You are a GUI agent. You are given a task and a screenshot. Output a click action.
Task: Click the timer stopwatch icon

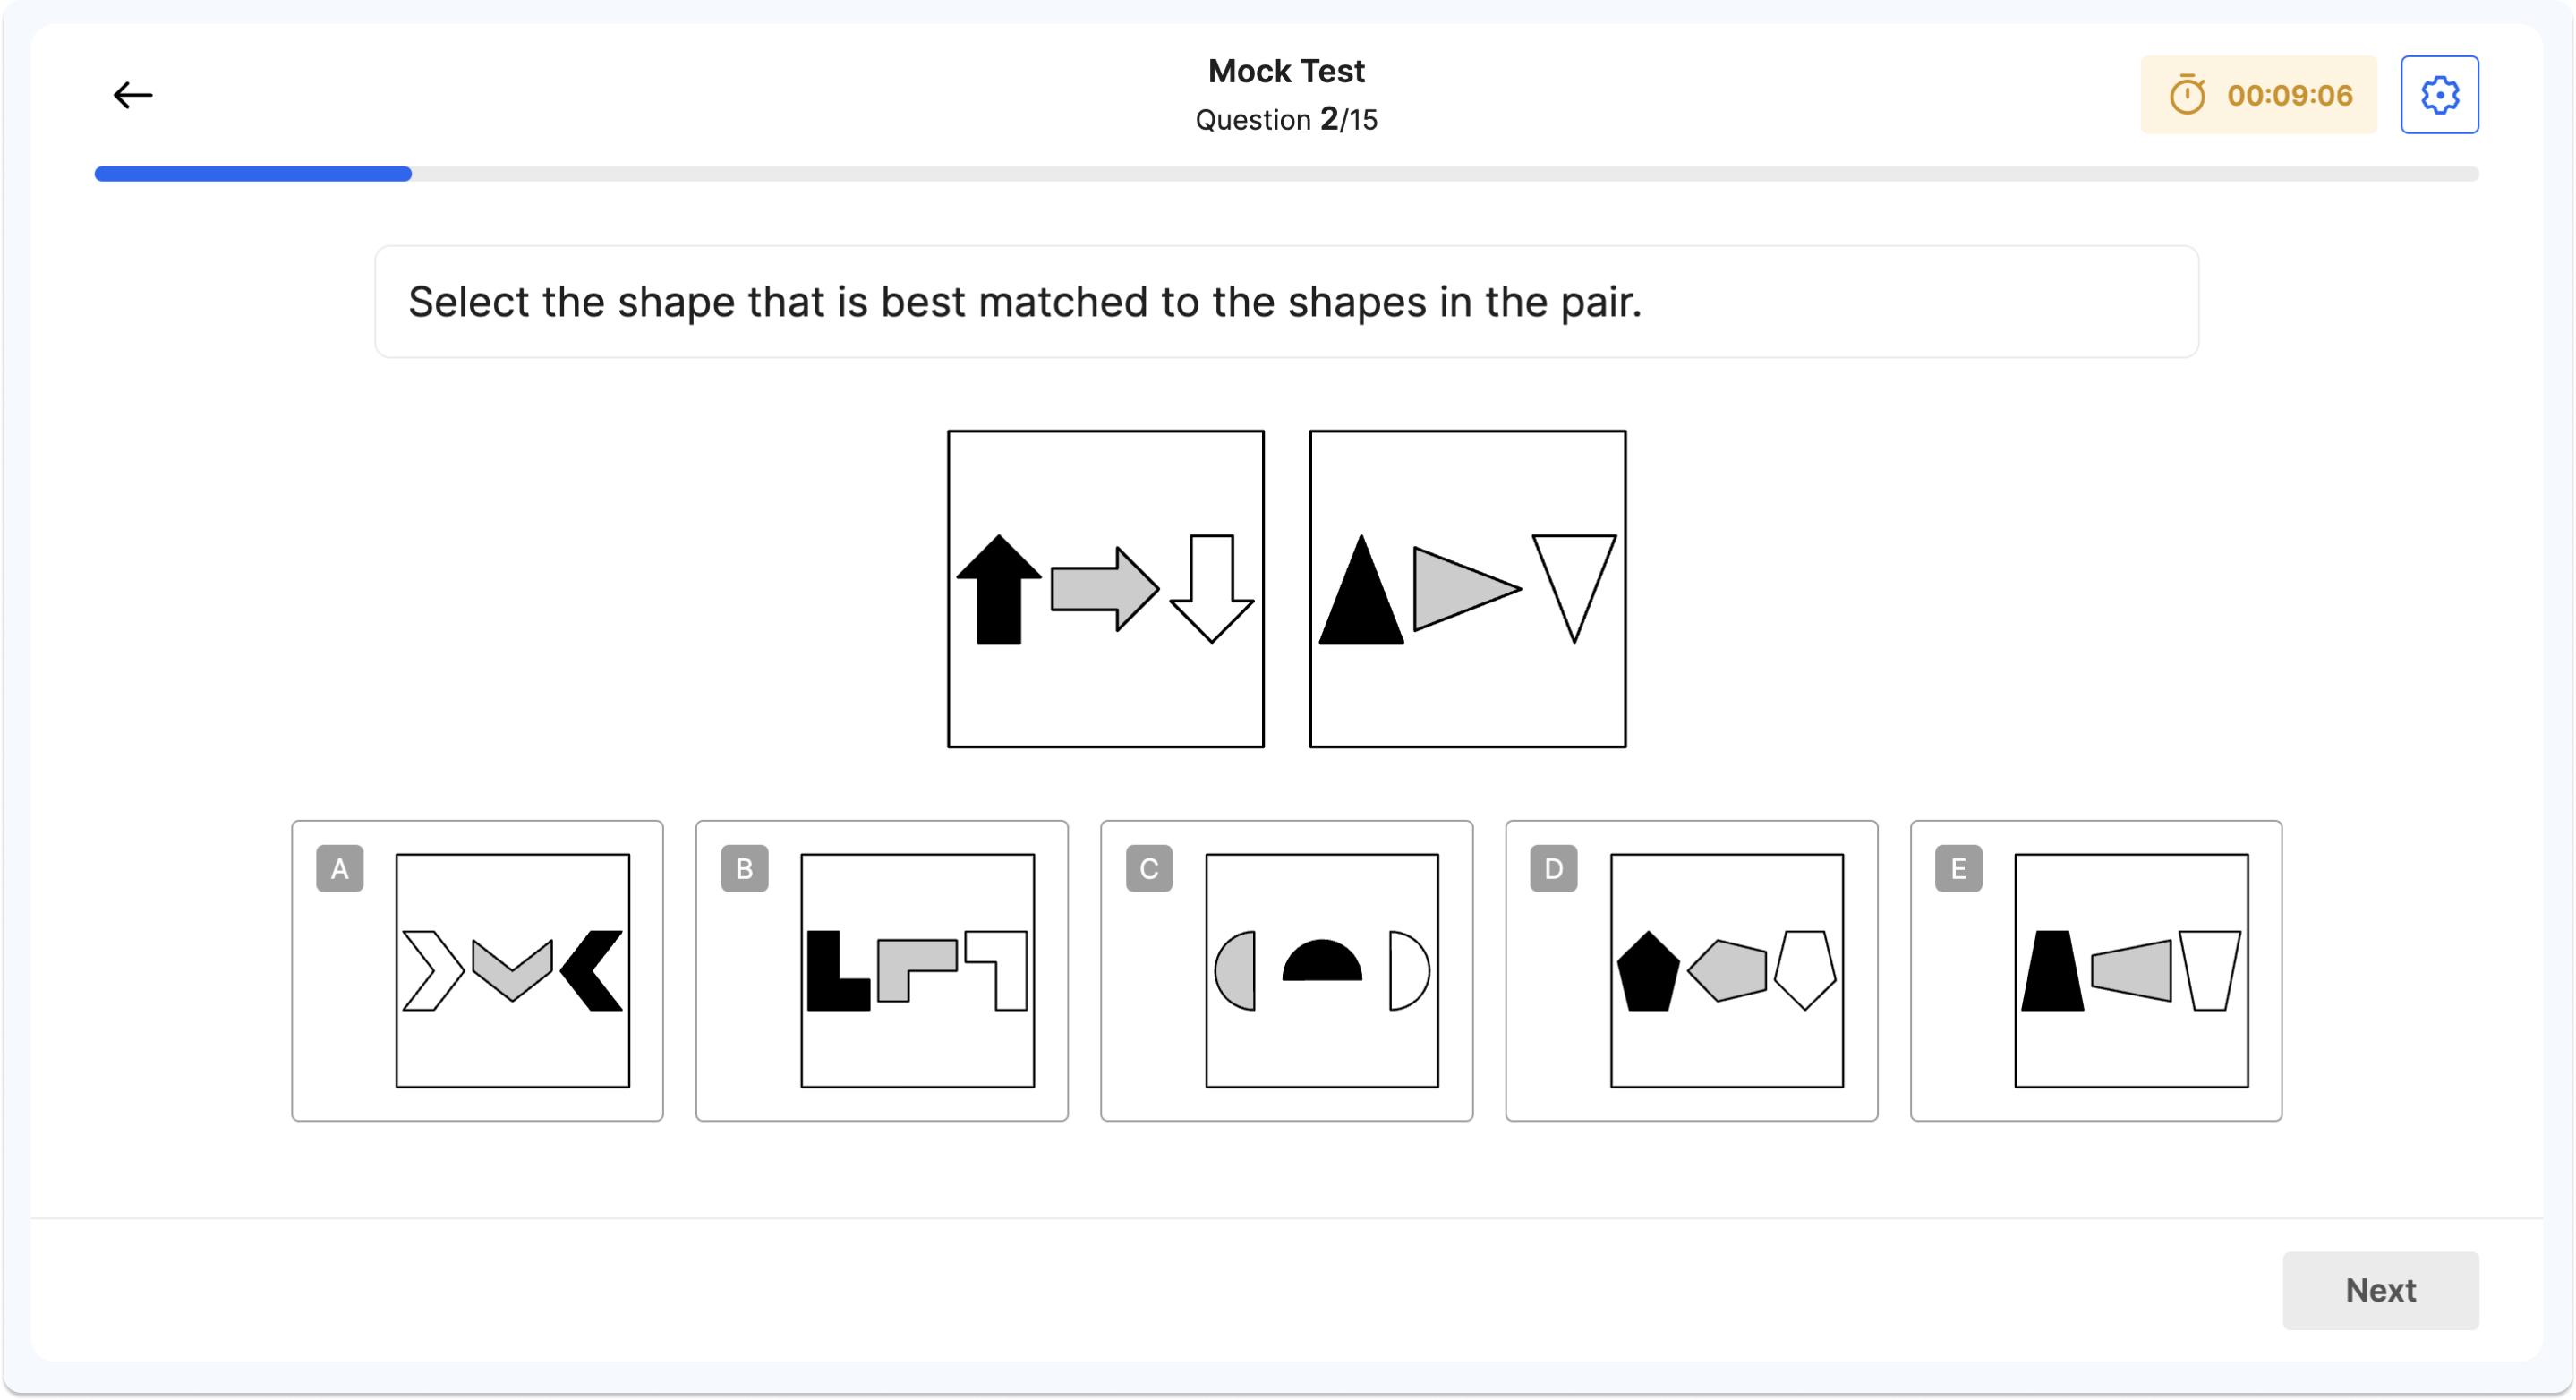tap(2189, 95)
